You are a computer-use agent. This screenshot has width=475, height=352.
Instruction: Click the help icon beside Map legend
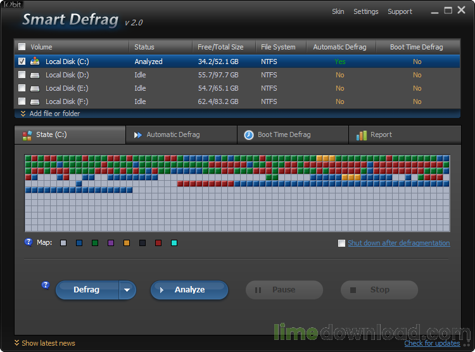[28, 242]
